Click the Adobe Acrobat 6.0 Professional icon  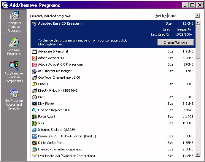pyautogui.click(x=34, y=64)
